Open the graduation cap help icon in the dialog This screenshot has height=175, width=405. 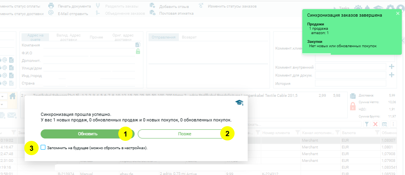[239, 103]
